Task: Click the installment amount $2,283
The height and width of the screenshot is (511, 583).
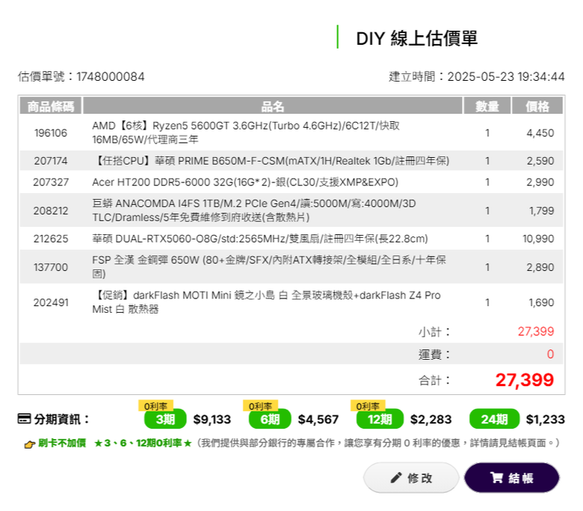Action: (431, 420)
